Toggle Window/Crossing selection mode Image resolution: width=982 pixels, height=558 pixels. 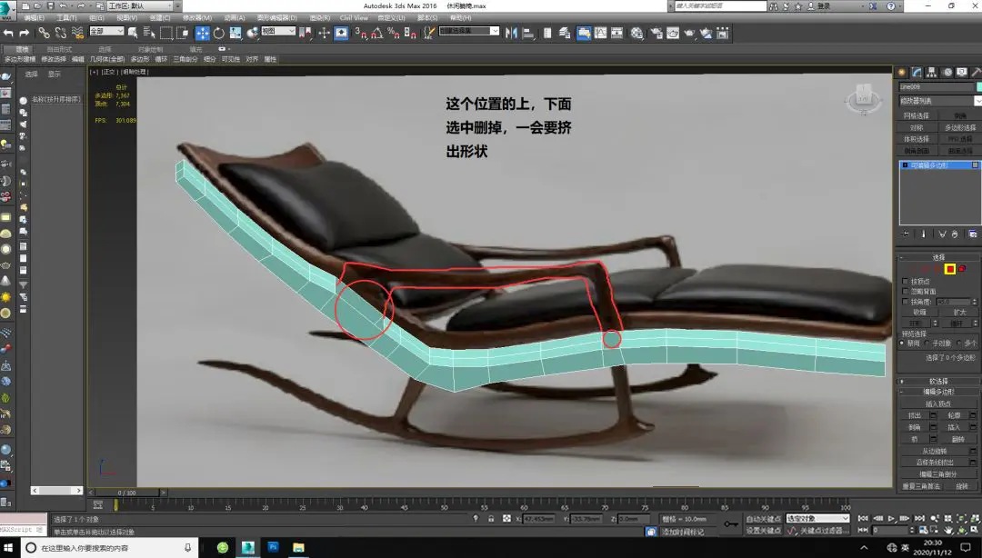click(183, 33)
